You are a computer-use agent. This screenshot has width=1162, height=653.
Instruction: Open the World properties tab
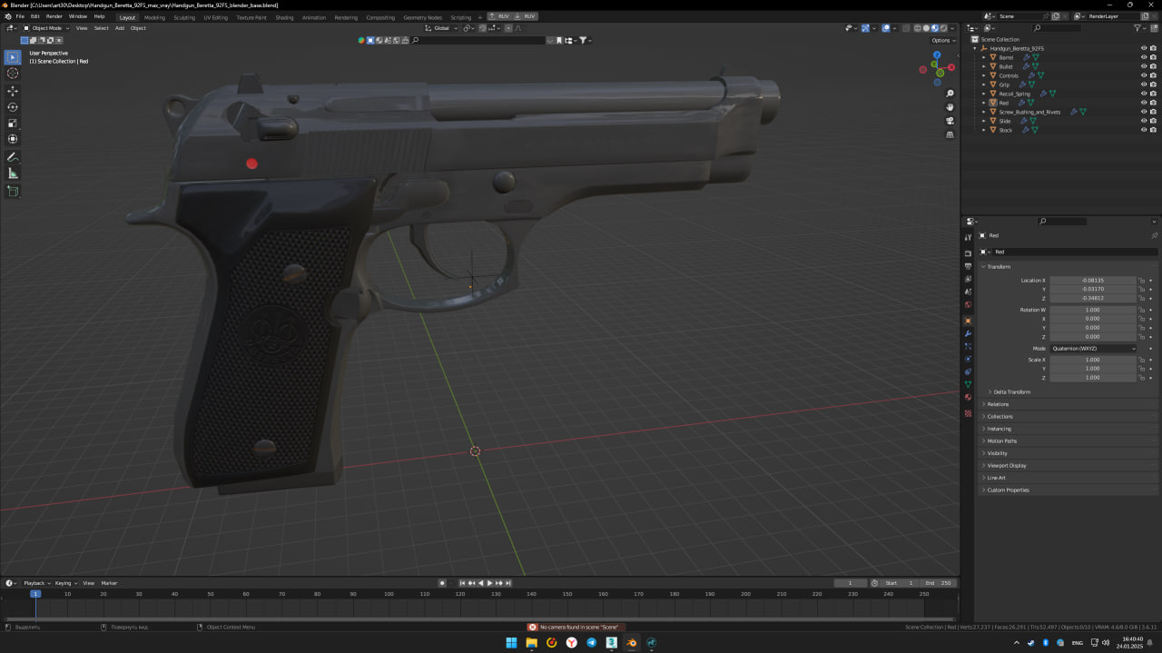968,304
